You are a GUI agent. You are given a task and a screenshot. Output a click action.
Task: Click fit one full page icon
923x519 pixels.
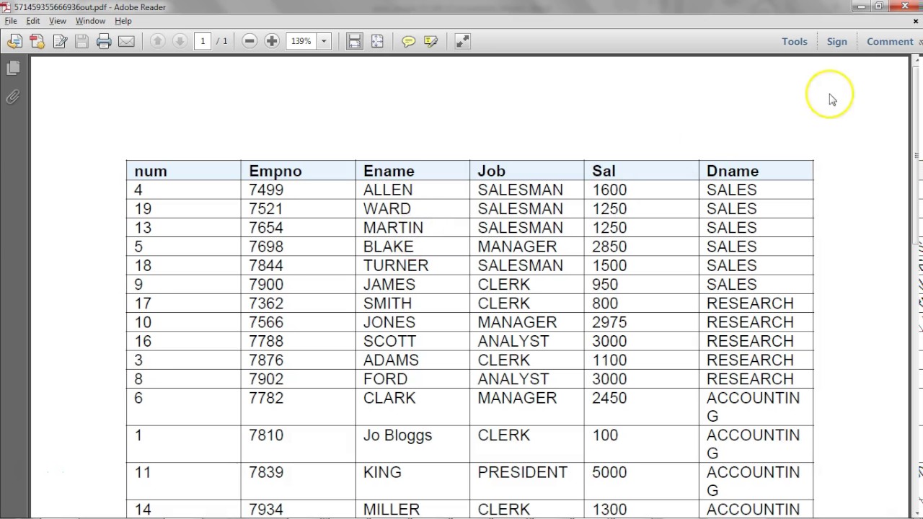coord(377,42)
